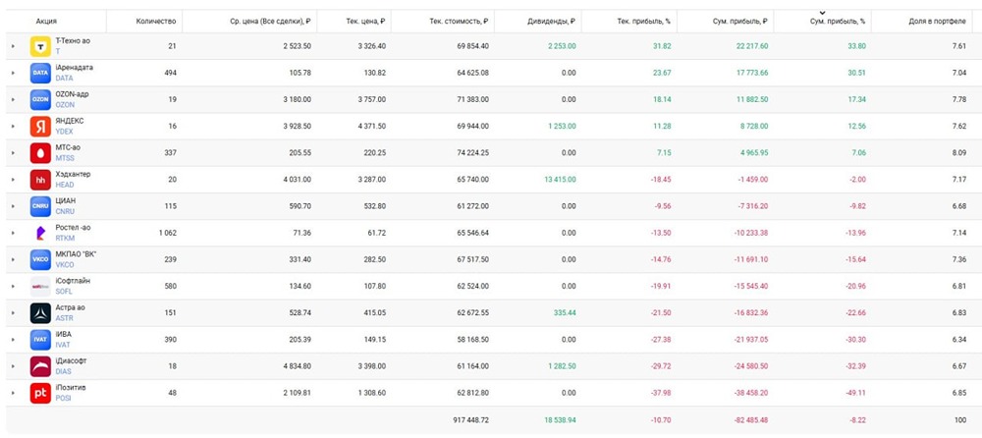
Task: Click the dark Астра star icon
Action: coord(40,313)
